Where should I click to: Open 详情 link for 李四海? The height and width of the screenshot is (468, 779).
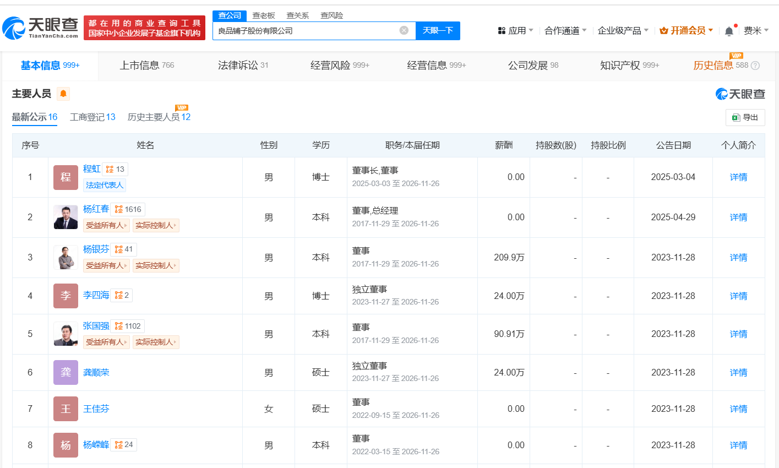pos(738,296)
